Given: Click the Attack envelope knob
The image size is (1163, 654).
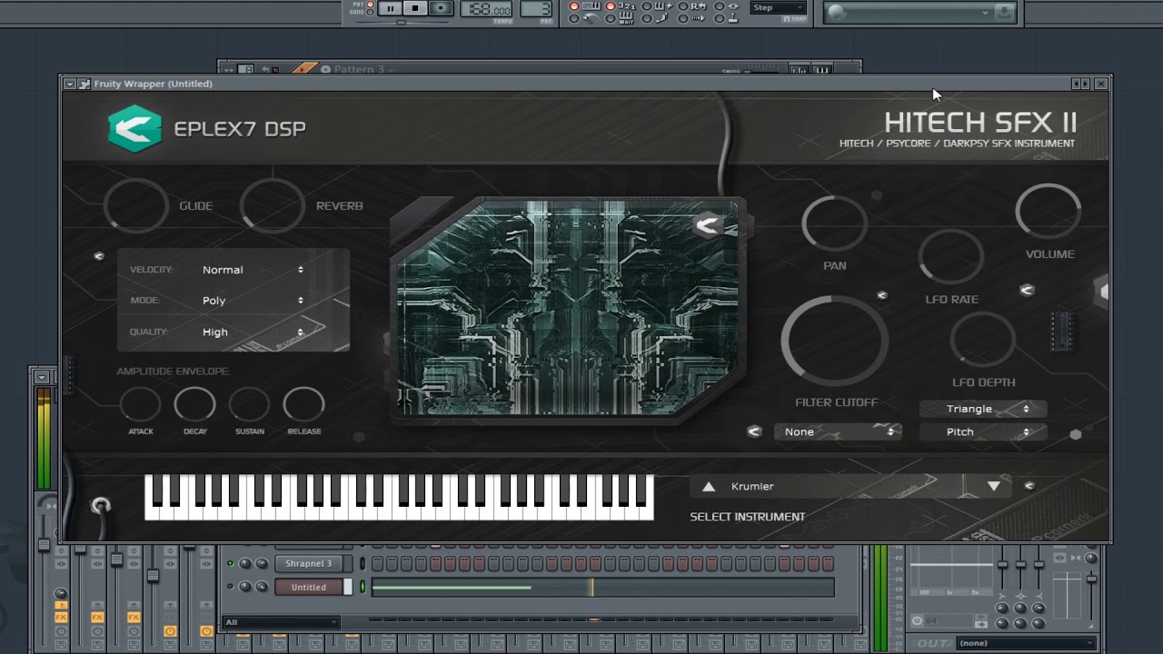Looking at the screenshot, I should coord(140,405).
